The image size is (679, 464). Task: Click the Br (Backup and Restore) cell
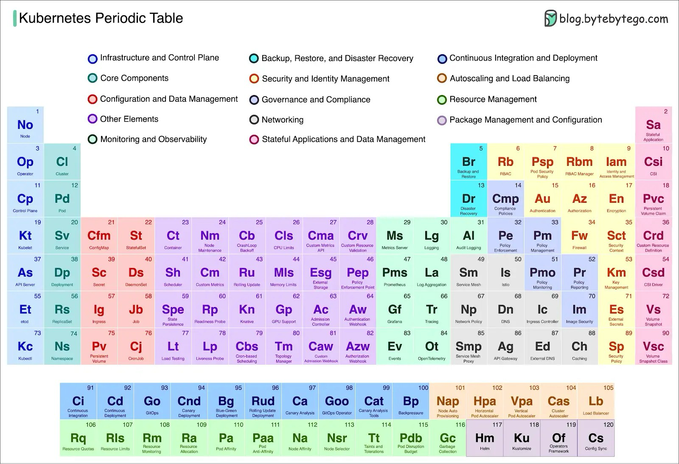tap(469, 162)
